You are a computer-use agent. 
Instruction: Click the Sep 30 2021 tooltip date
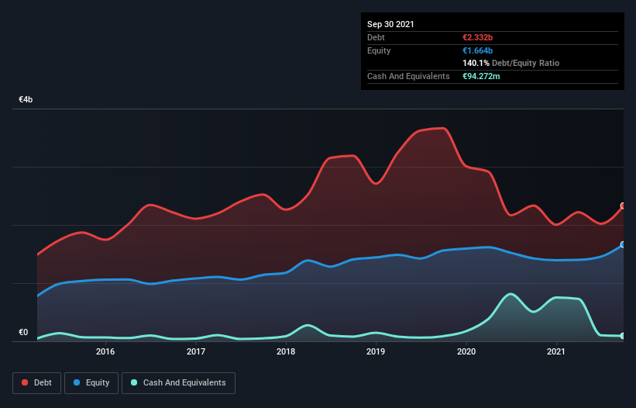(x=390, y=24)
